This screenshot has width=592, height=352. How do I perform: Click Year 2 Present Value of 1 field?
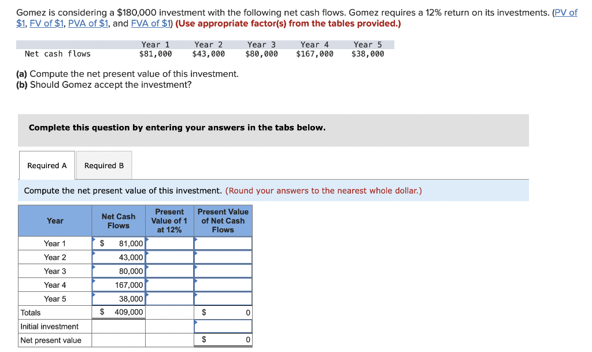169,257
